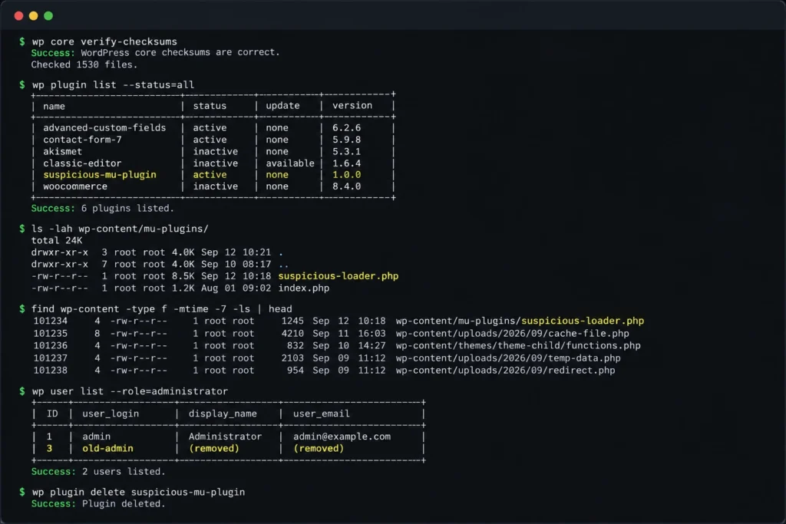Click the plugin table 'status' column header
The height and width of the screenshot is (524, 786).
pyautogui.click(x=210, y=106)
